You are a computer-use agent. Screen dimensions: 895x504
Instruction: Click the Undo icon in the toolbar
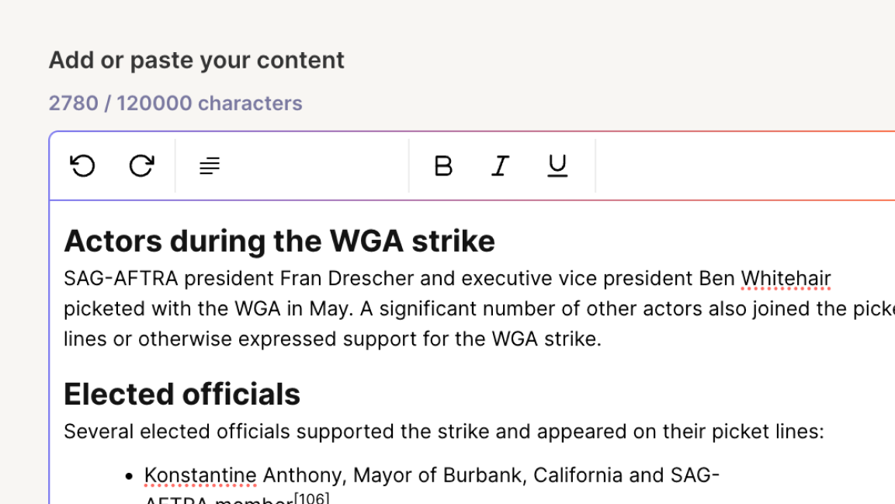click(83, 166)
